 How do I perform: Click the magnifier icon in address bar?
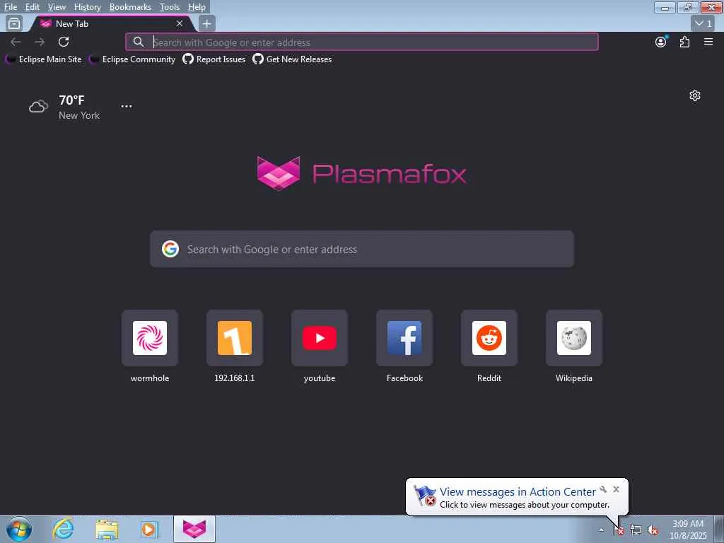[x=139, y=42]
